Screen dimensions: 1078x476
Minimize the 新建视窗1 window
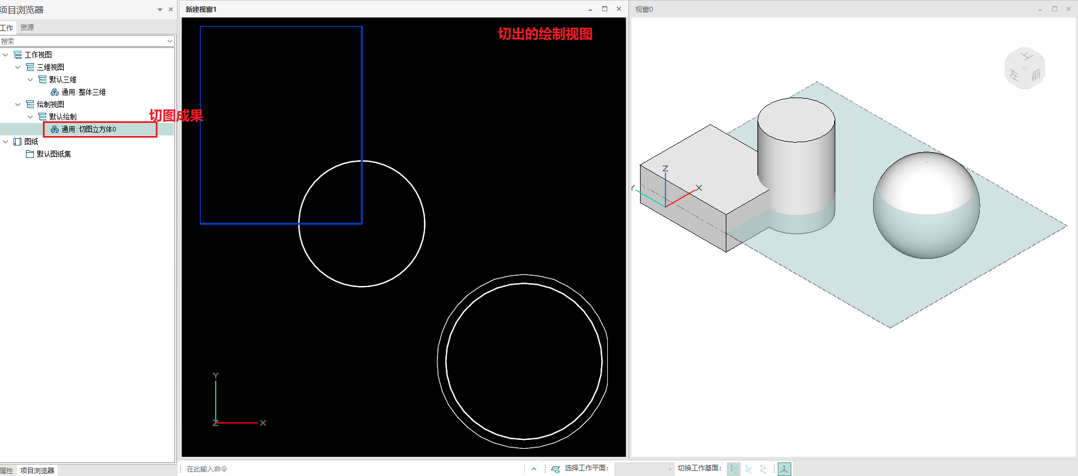click(590, 9)
